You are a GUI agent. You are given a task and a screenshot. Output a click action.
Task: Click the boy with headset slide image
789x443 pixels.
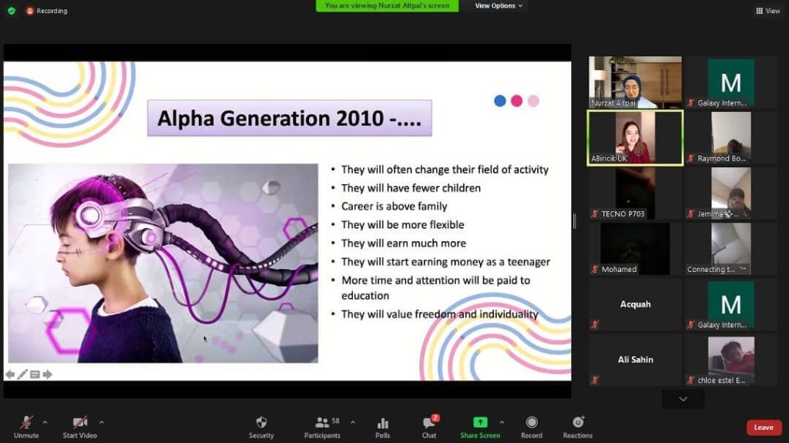[x=163, y=263]
